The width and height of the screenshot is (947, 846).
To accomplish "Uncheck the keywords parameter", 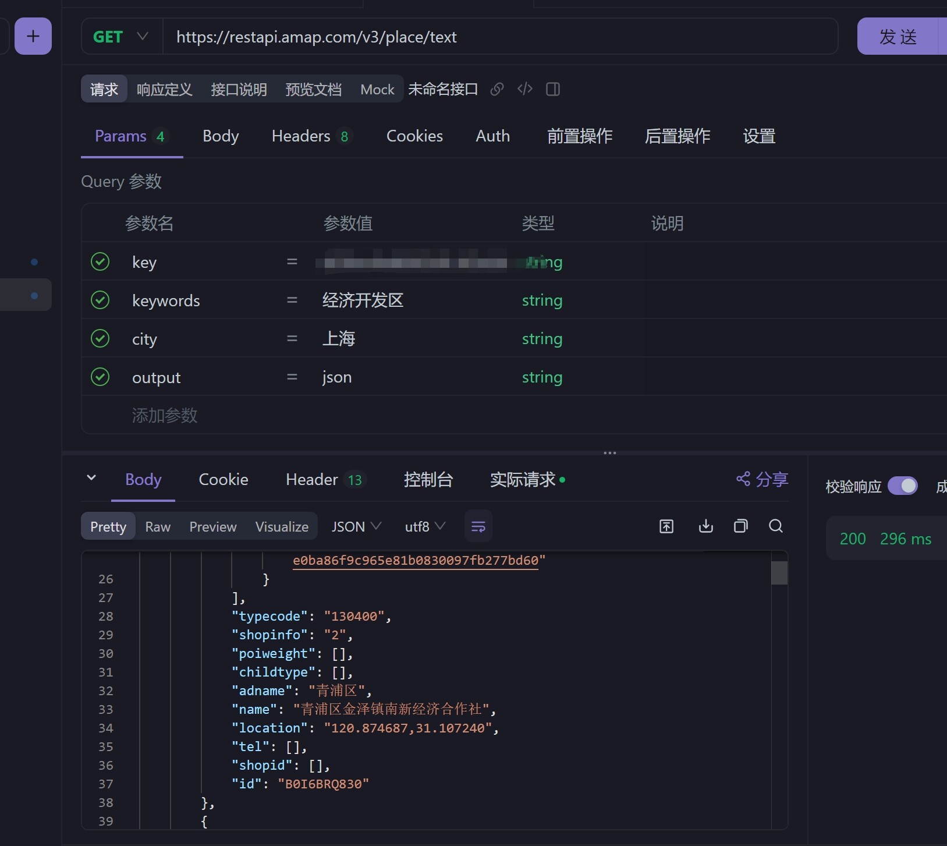I will (x=100, y=300).
